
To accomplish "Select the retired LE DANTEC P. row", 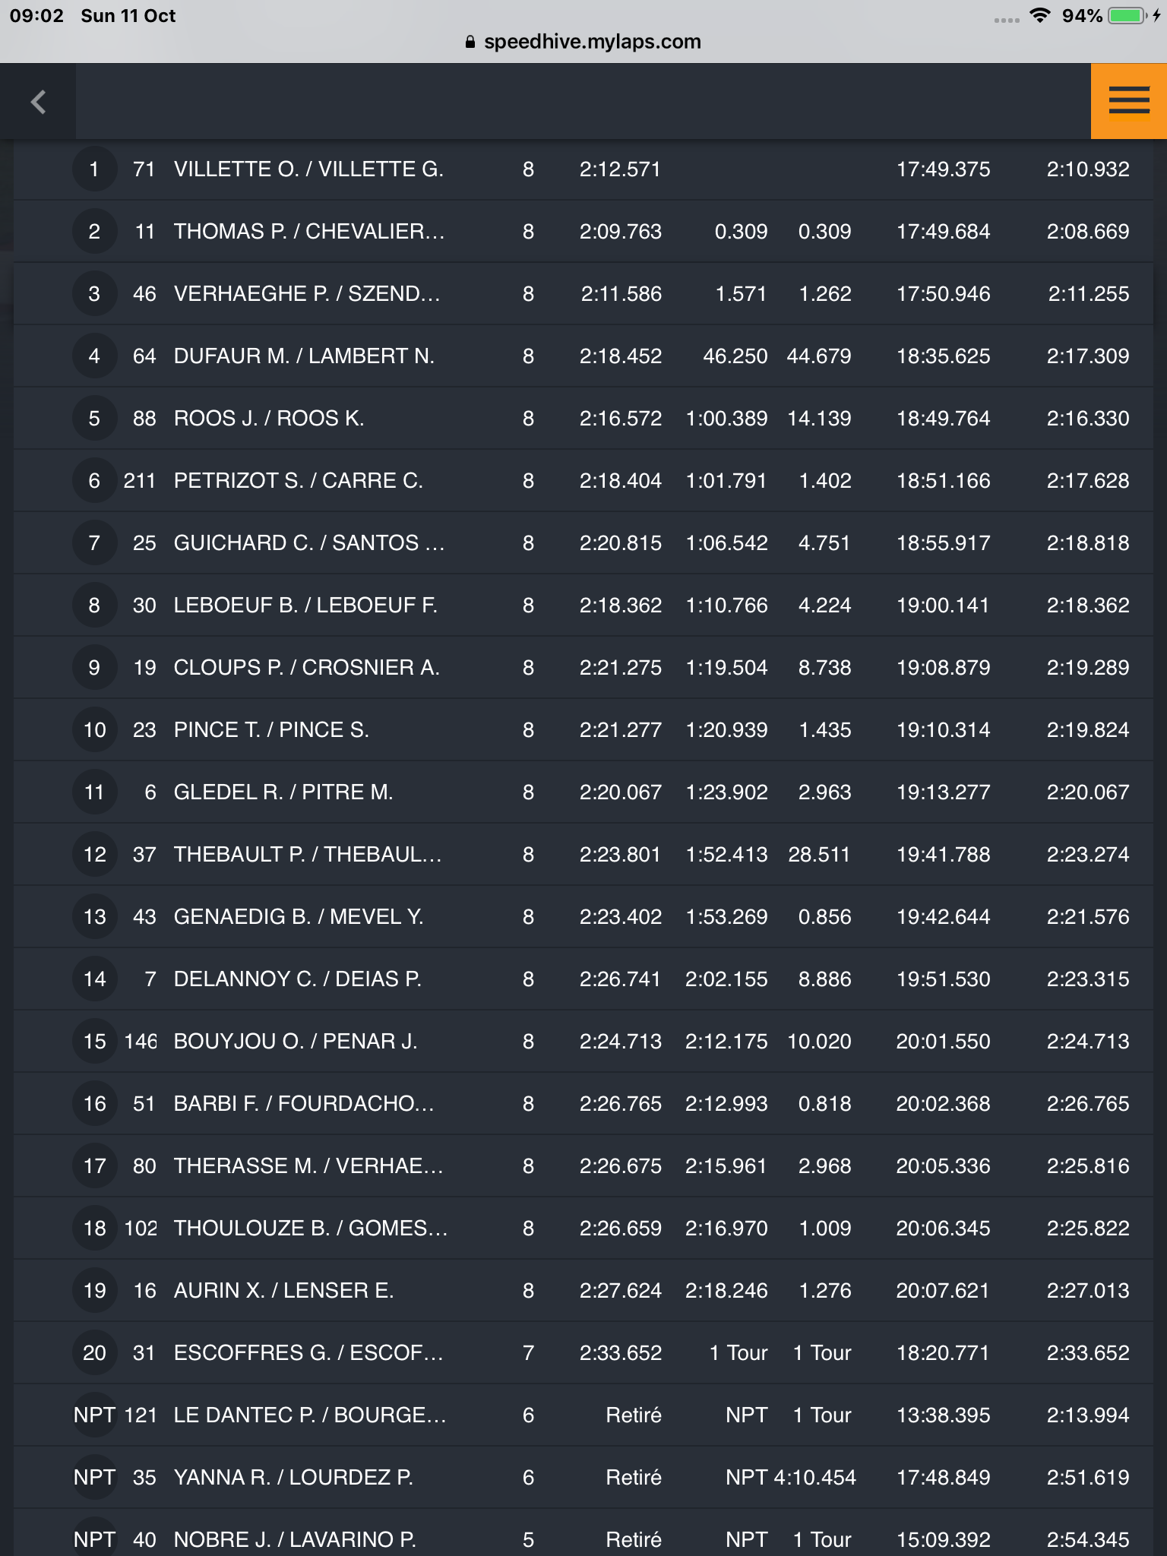I will click(583, 1415).
